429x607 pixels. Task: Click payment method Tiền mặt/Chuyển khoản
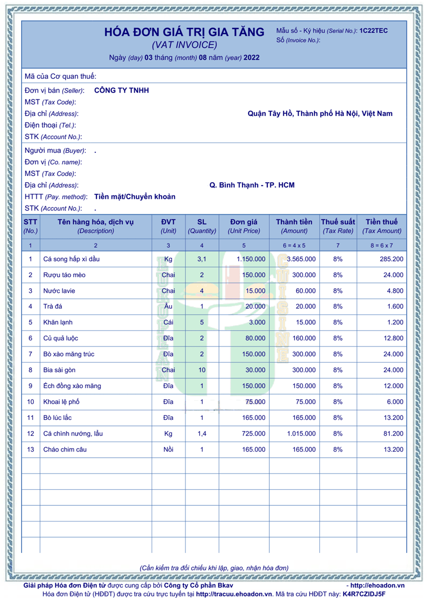coord(134,197)
